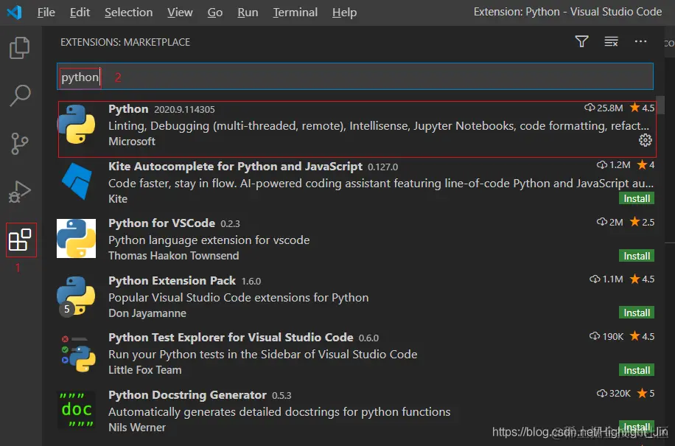Click publisher name Microsoft

[132, 142]
